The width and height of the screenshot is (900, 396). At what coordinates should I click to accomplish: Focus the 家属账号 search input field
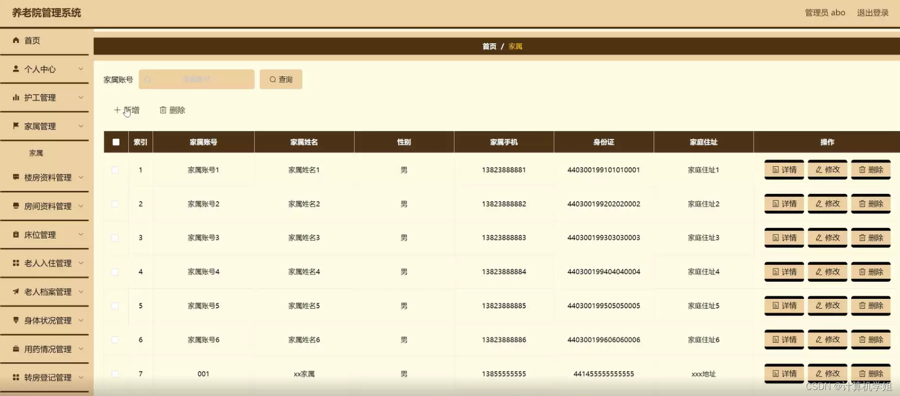[197, 79]
